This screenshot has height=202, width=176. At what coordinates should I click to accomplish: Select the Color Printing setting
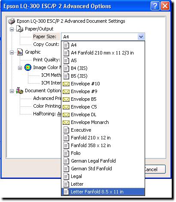(47, 106)
